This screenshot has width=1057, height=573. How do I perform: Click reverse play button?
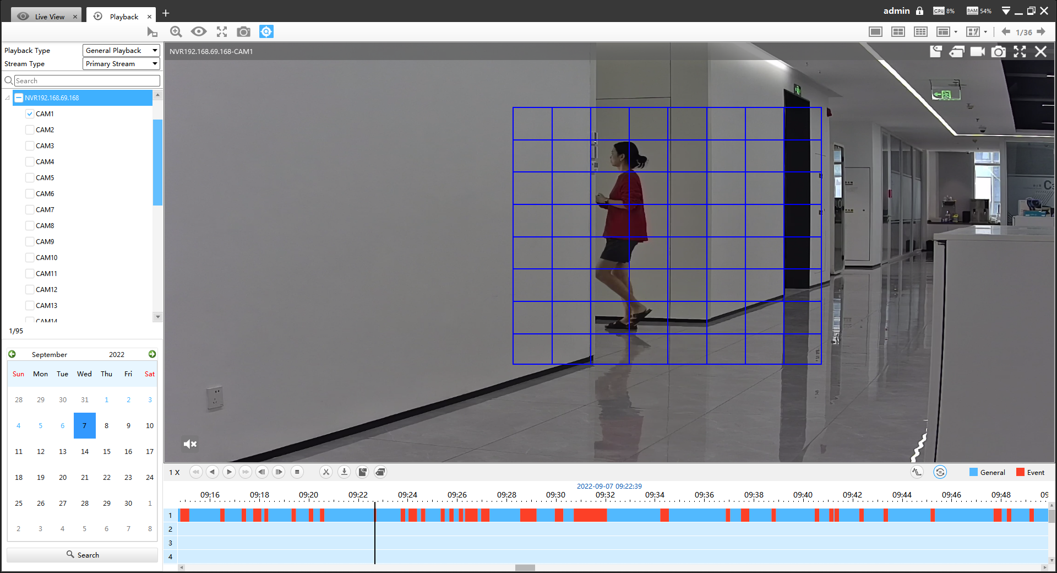coord(212,472)
